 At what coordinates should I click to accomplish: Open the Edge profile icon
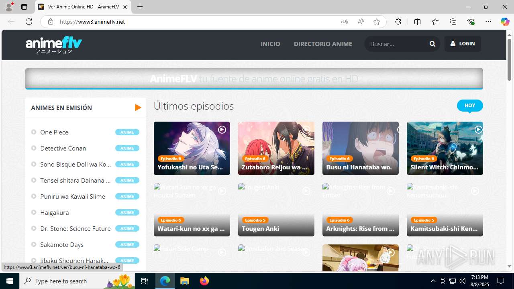pyautogui.click(x=8, y=7)
